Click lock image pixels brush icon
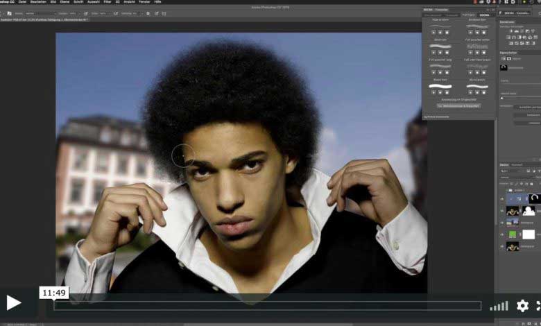541x326 pixels. [516, 184]
